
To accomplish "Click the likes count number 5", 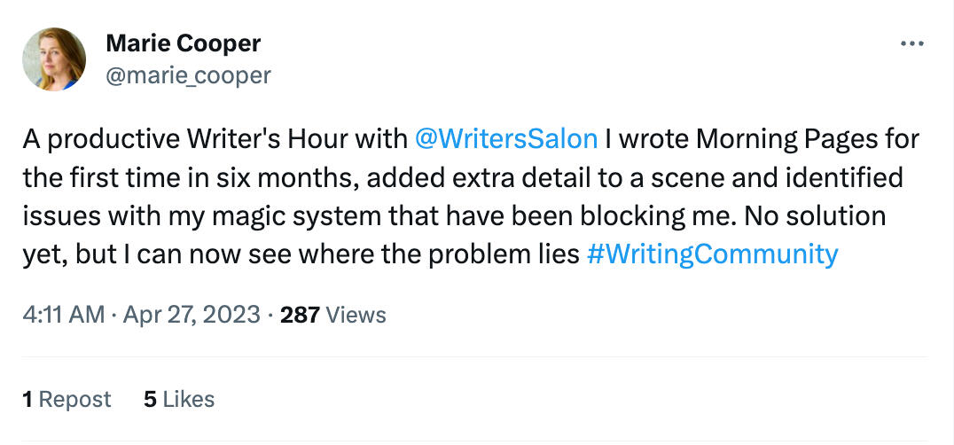I will 150,399.
